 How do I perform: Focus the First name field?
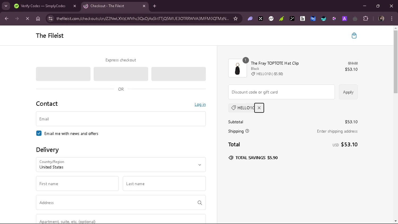click(77, 184)
